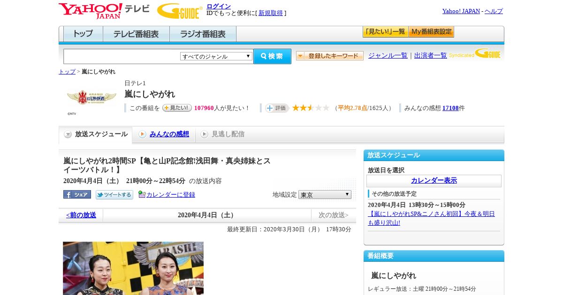Image resolution: width=563 pixels, height=295 pixels.
Task: Open the 地域設定 東京 dropdown
Action: 325,194
